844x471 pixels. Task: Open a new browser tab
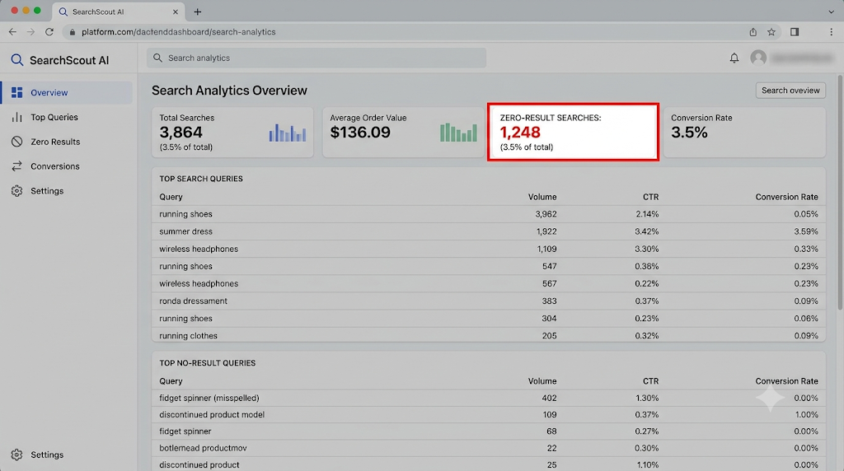coord(198,12)
